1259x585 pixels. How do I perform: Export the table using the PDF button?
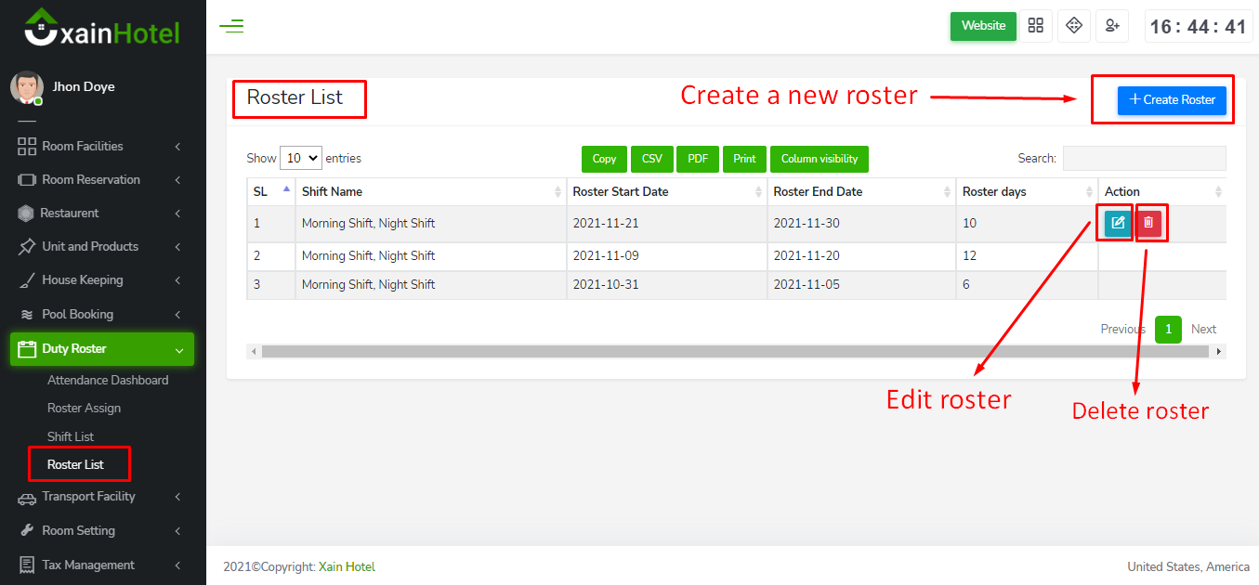pos(697,159)
